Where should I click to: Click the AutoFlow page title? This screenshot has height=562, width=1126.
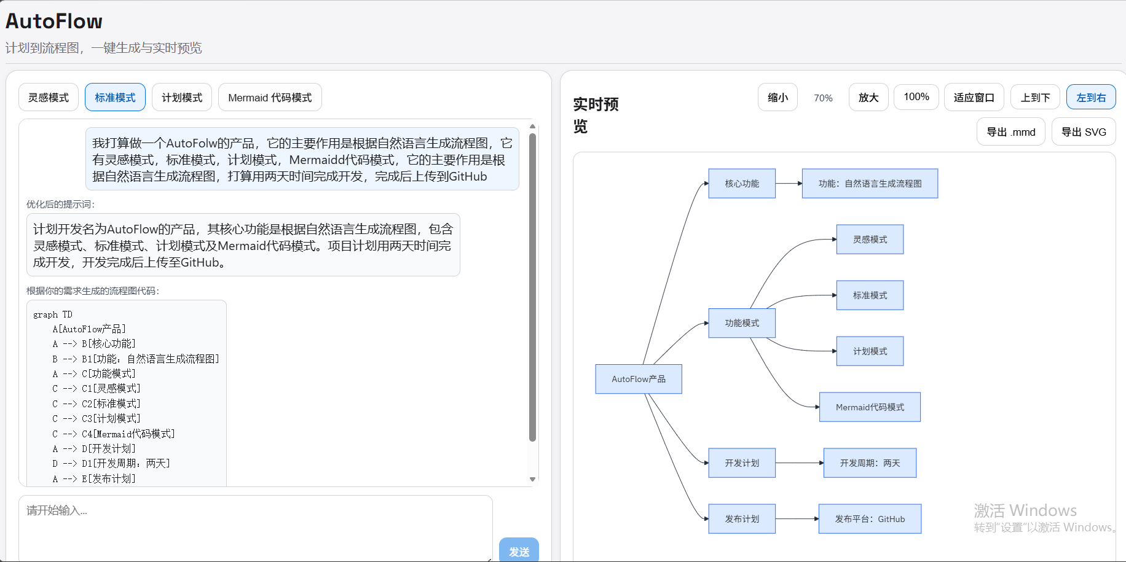point(54,21)
